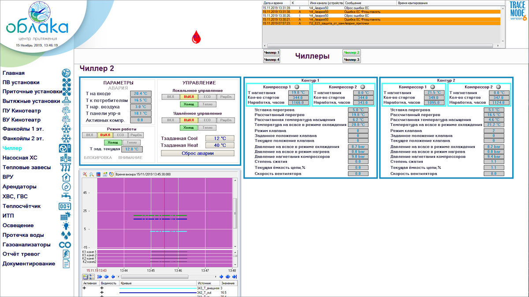
Task: Click the camera icon beside ПУ Кинотеатр
Action: [66, 110]
